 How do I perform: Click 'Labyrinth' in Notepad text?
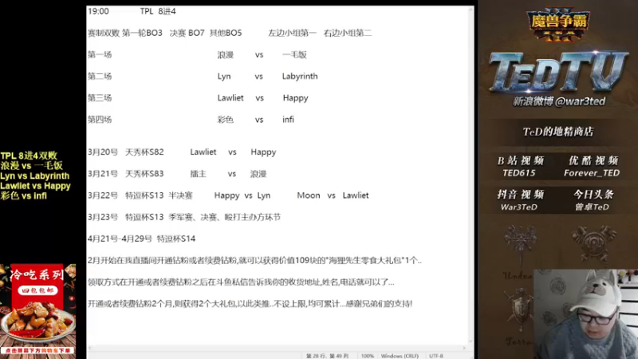[300, 76]
